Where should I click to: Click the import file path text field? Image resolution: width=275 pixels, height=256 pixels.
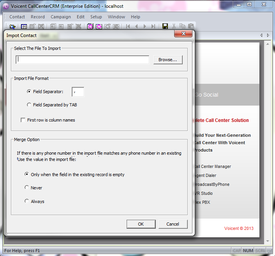click(x=83, y=60)
